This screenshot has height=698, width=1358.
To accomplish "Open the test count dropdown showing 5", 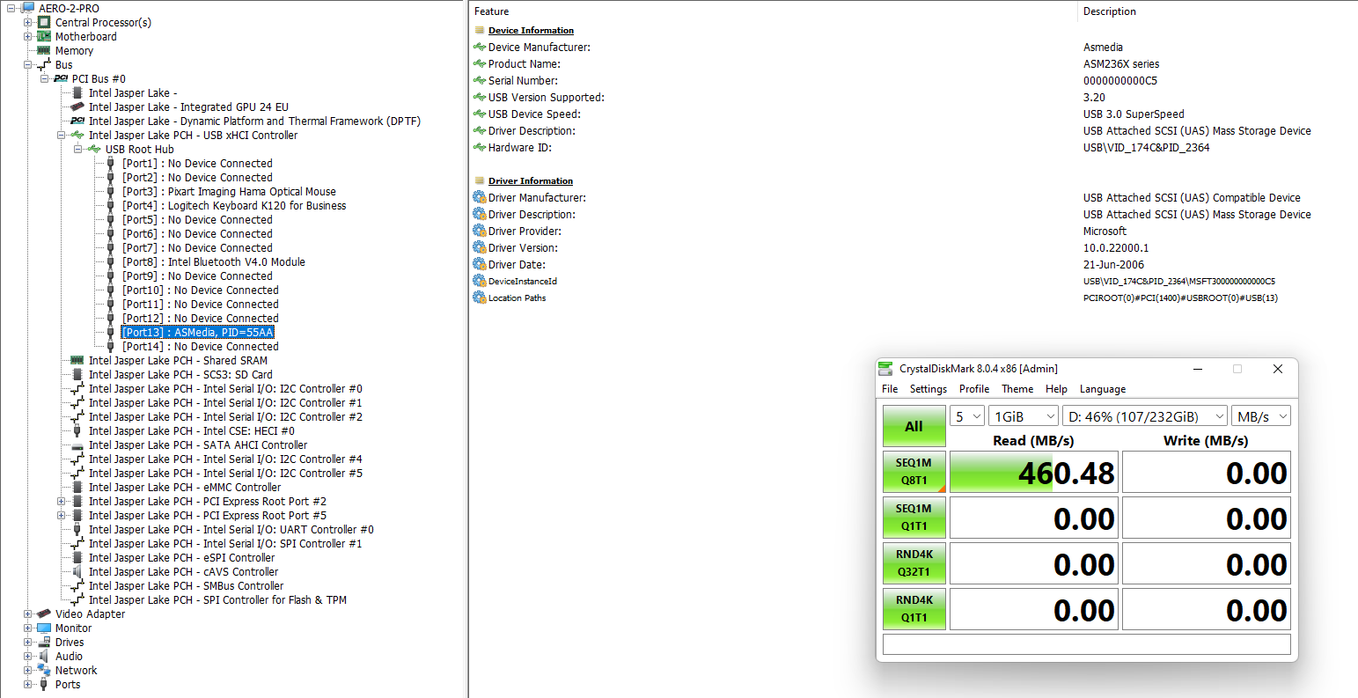I will [966, 416].
